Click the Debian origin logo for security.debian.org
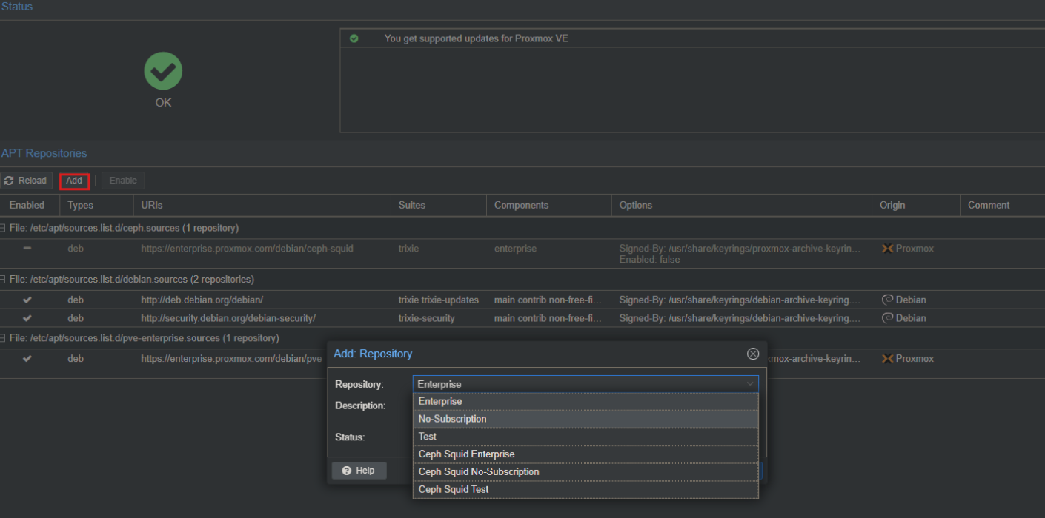1045x518 pixels. coord(886,318)
